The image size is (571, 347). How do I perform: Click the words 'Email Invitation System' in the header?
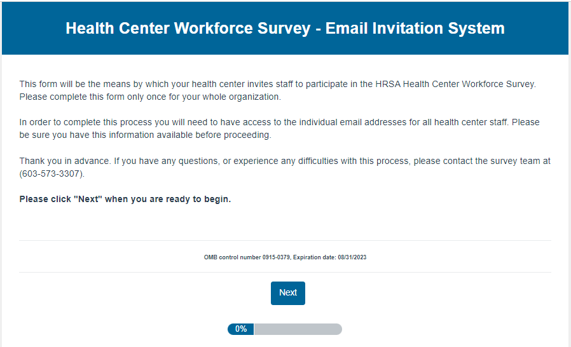pyautogui.click(x=415, y=28)
